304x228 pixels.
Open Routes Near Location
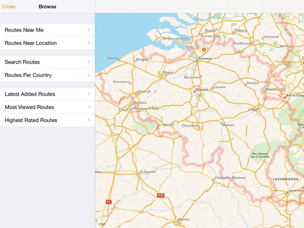click(x=47, y=43)
